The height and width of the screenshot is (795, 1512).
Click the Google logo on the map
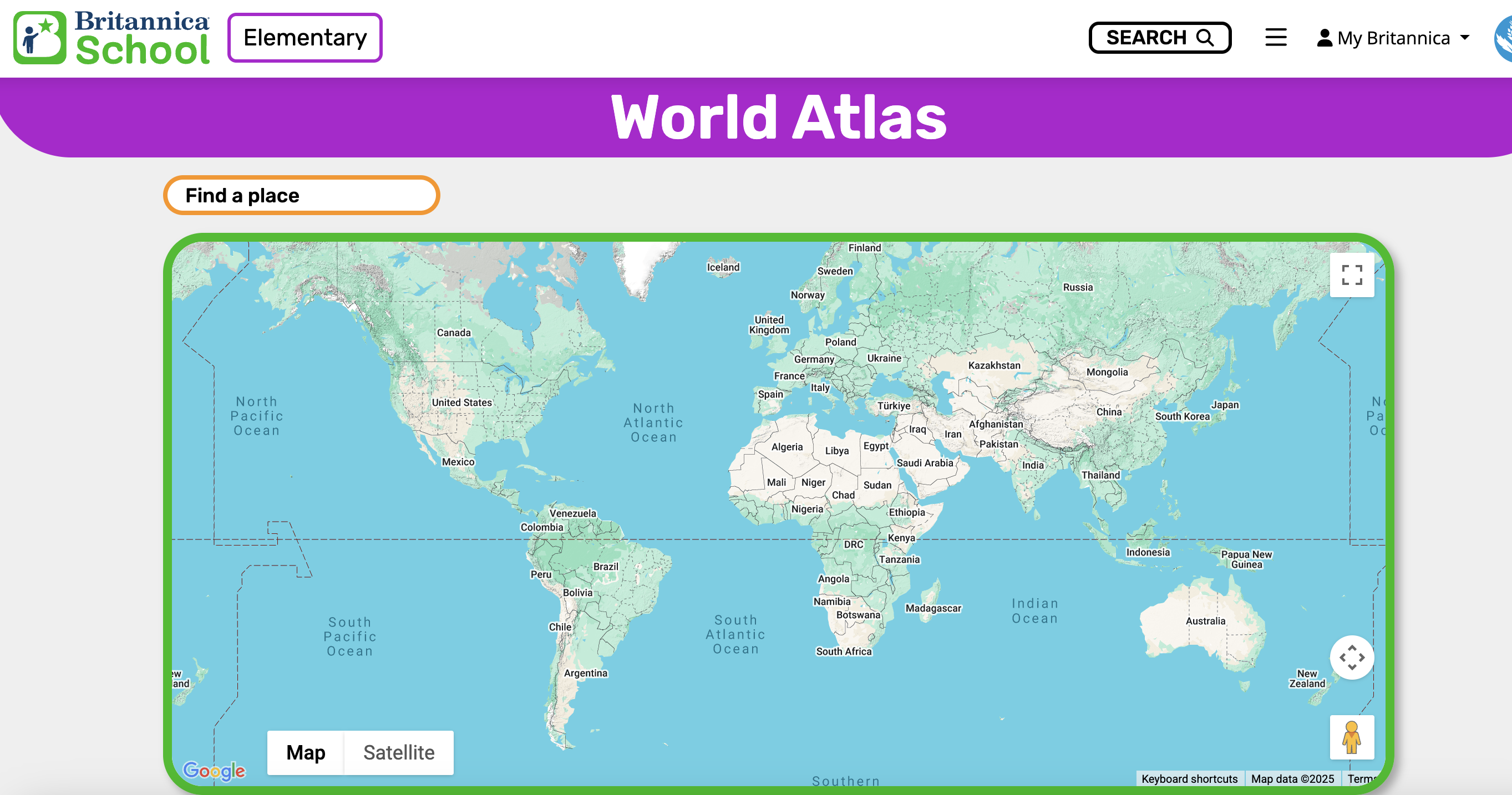pyautogui.click(x=214, y=771)
